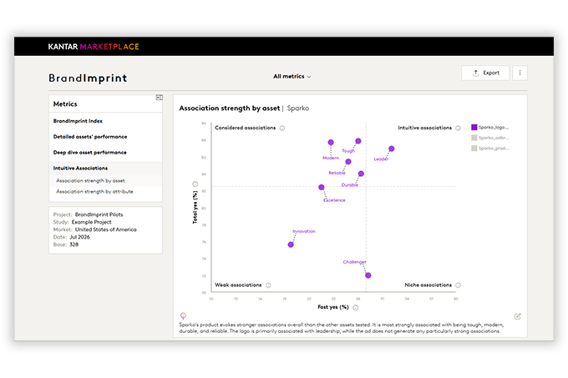Screen dimensions: 568x378
Task: Click the edit insight pencil icon
Action: (518, 316)
